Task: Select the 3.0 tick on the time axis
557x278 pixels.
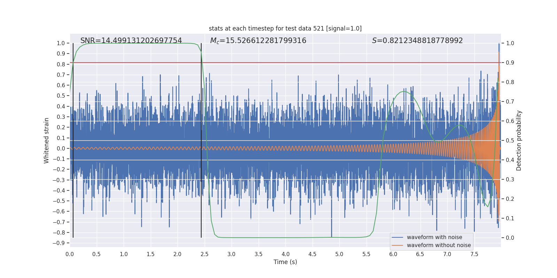Action: 232,254
